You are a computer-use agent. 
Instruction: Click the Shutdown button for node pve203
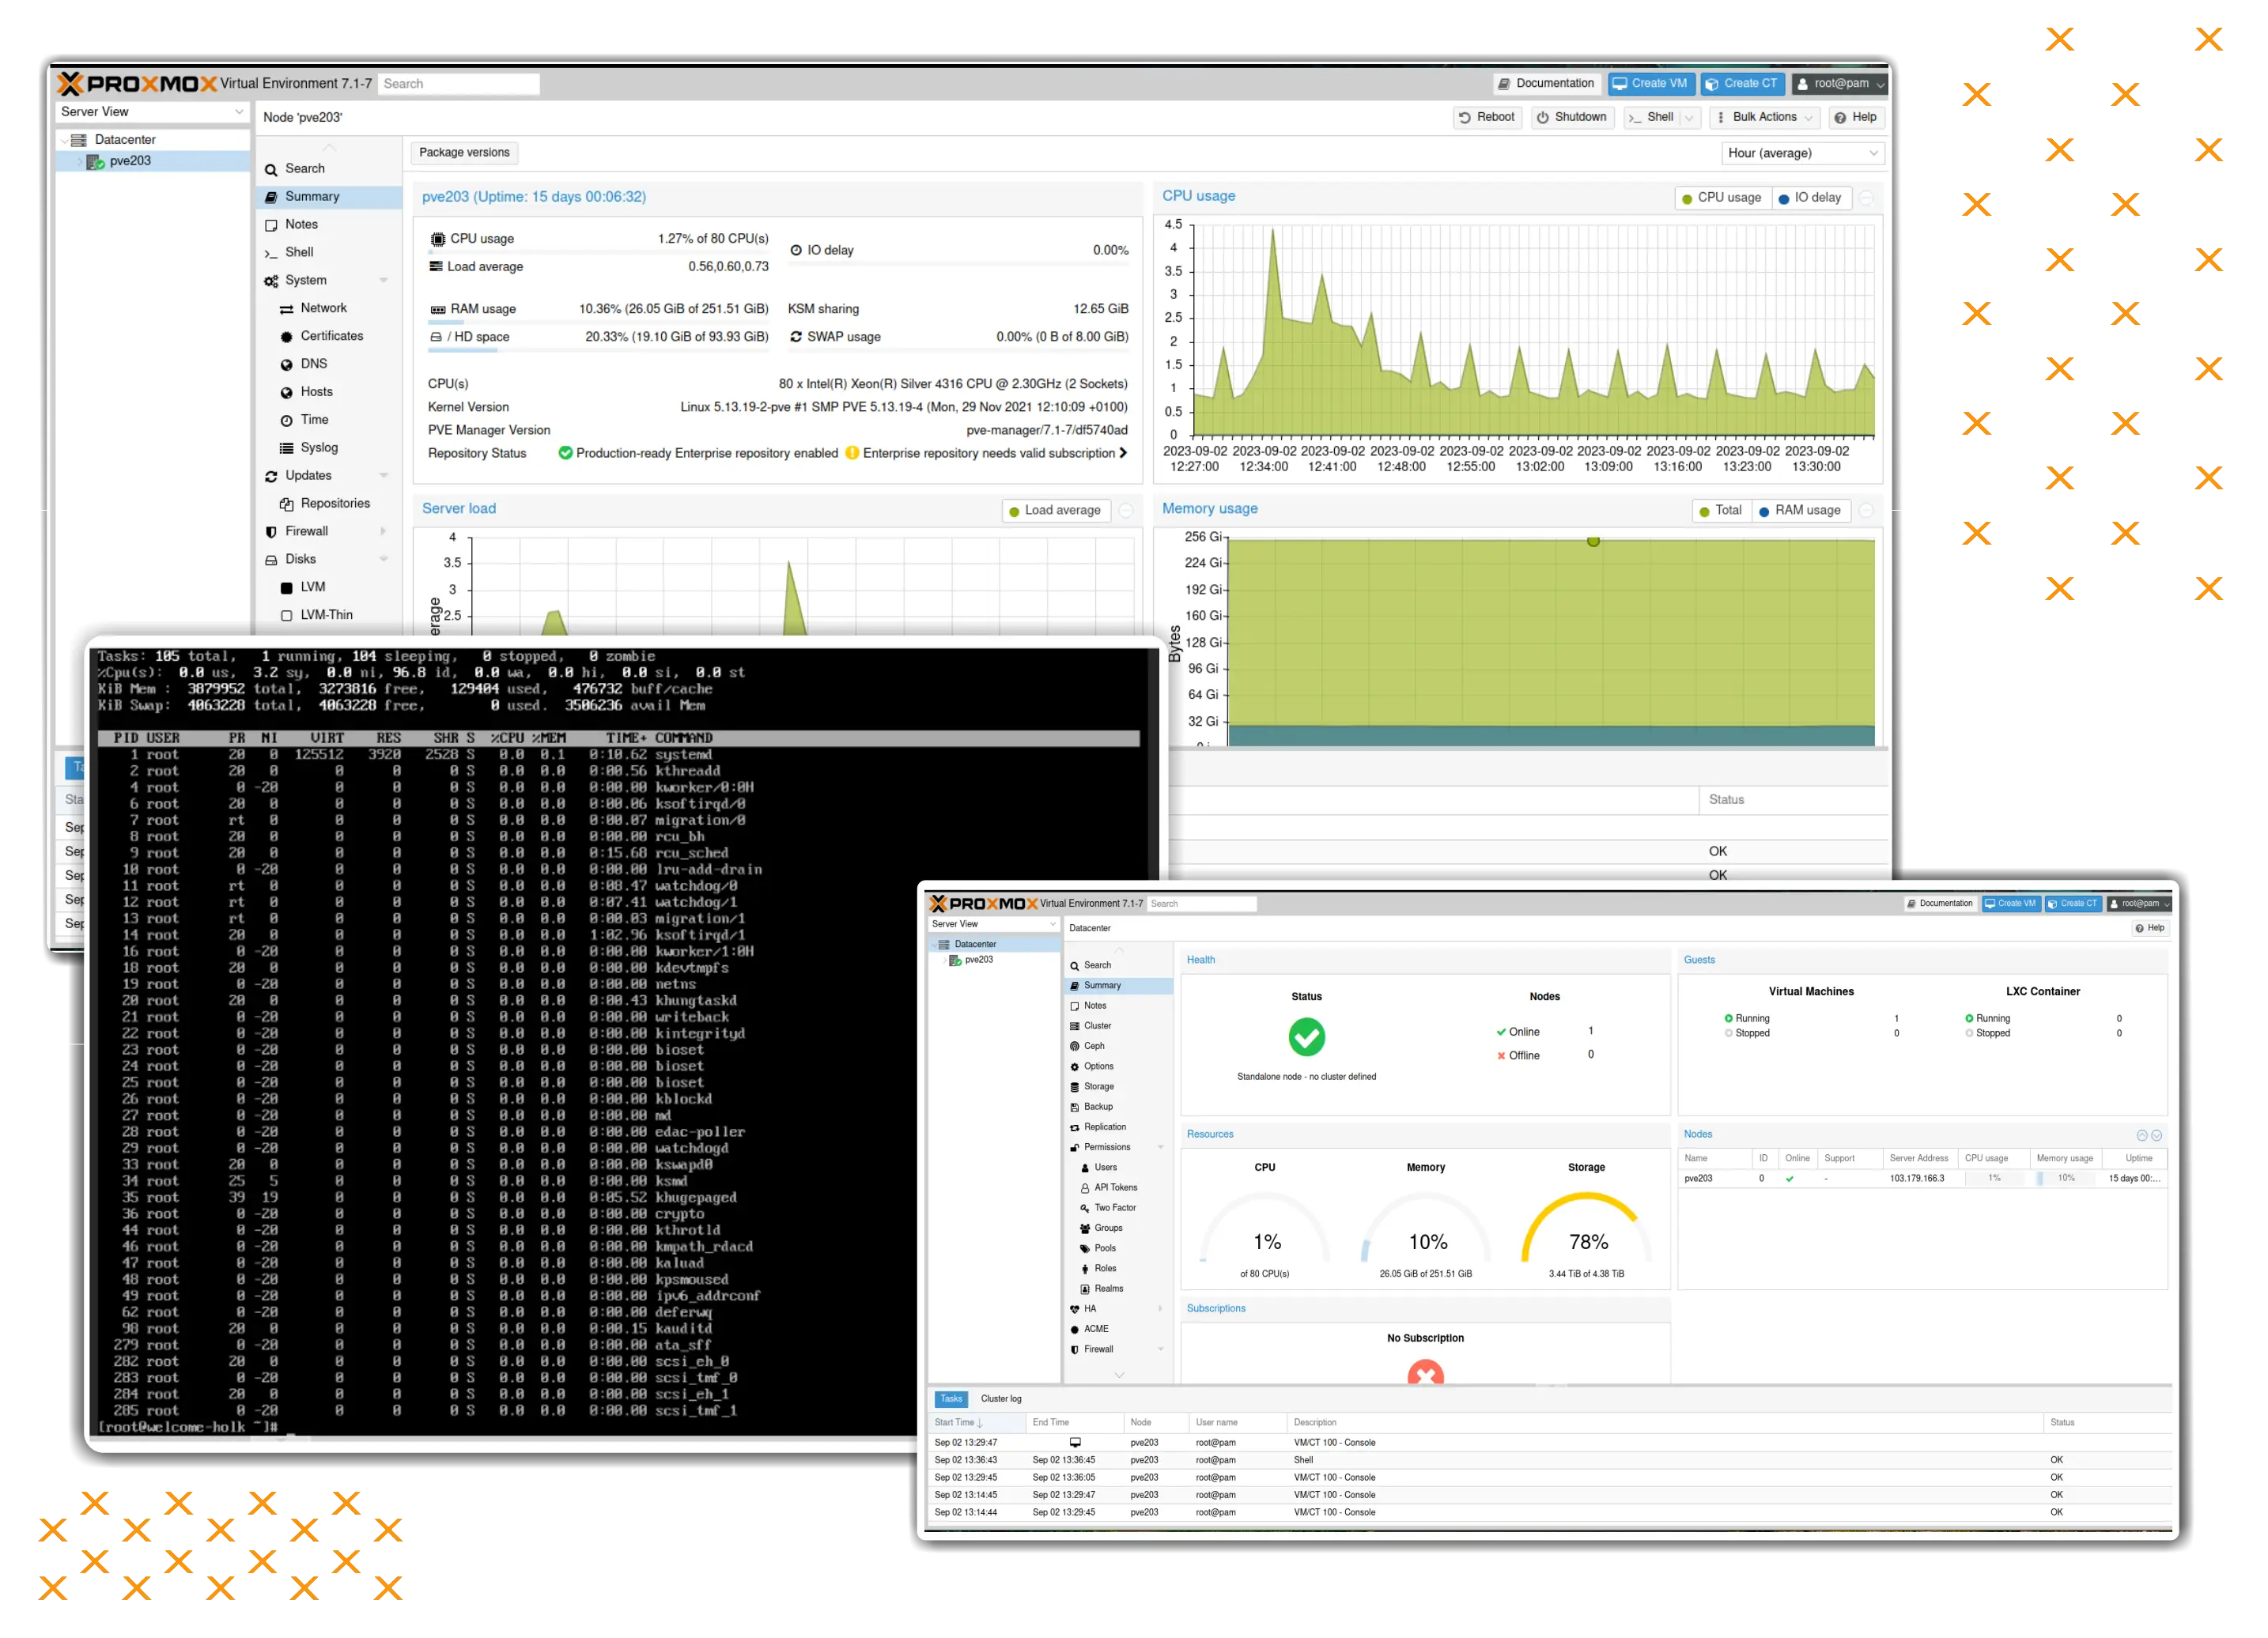coord(1571,117)
